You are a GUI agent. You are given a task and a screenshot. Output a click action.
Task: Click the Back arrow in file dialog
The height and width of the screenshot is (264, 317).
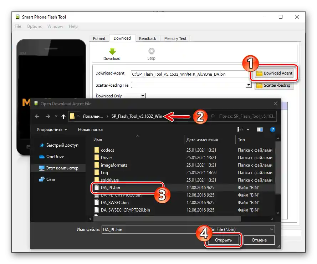[37, 116]
